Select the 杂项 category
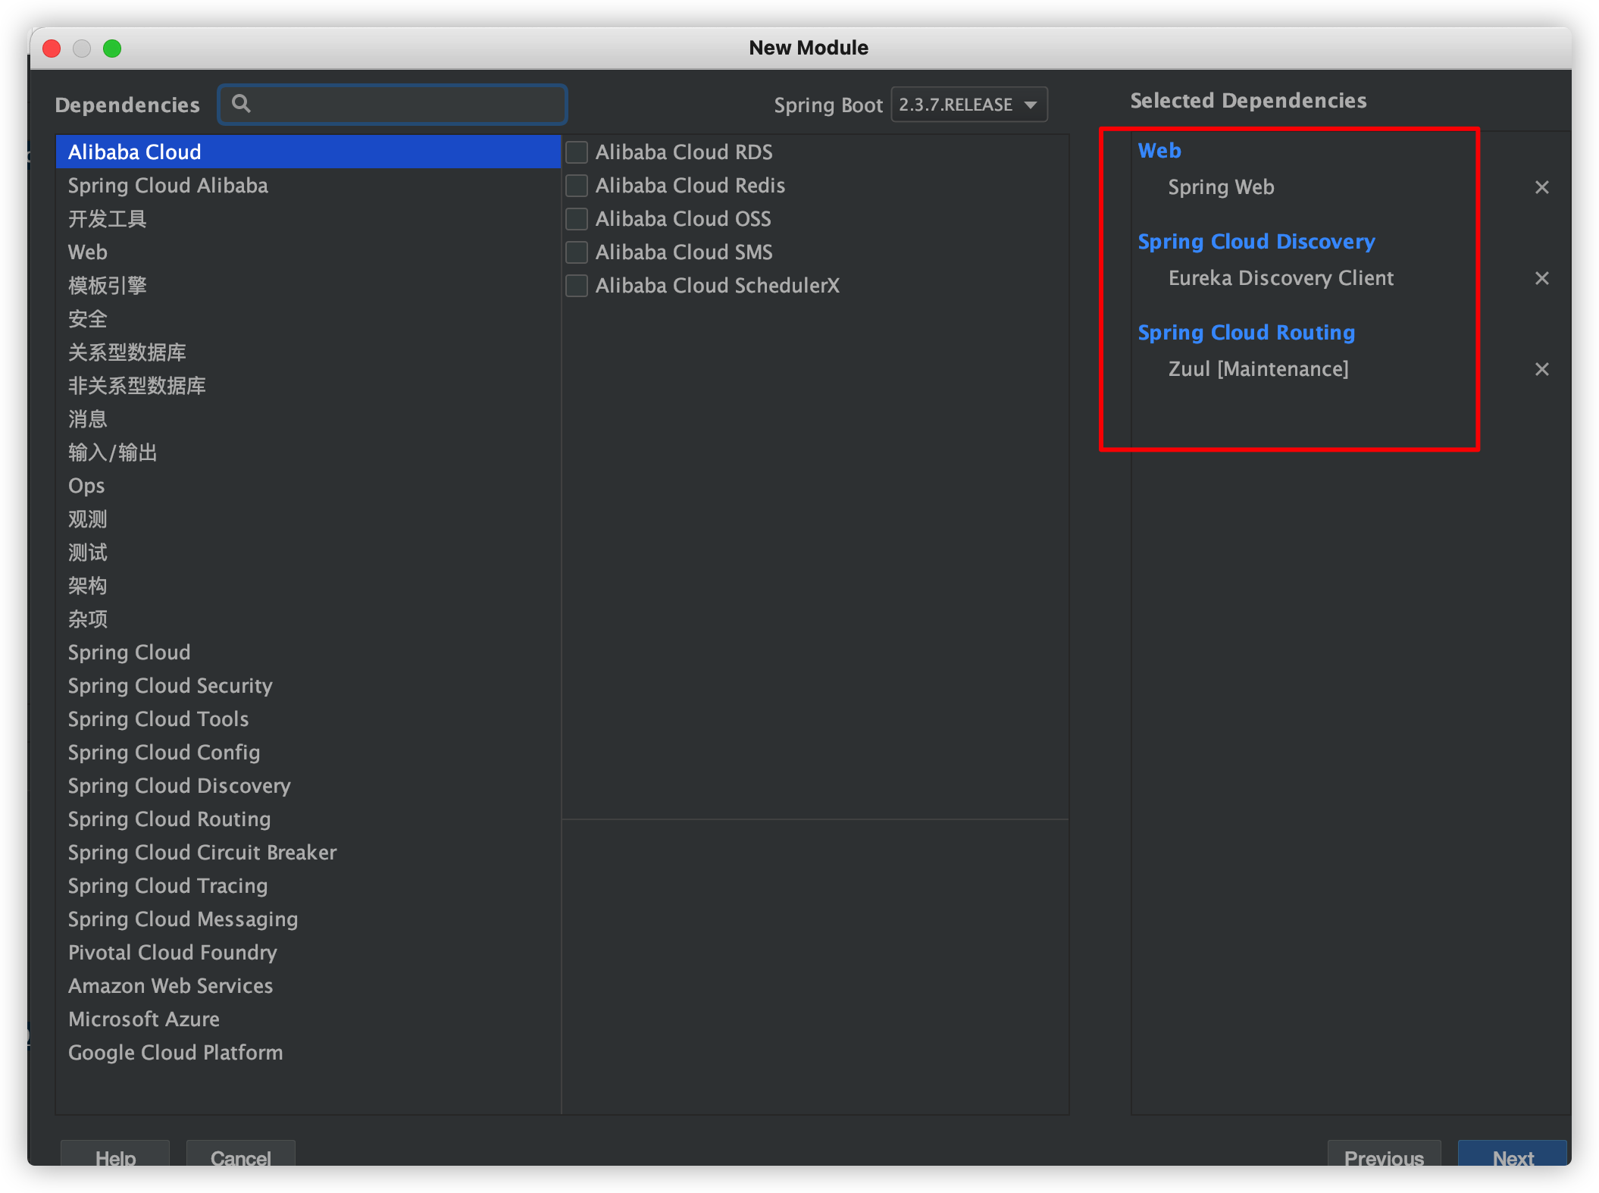 tap(308, 619)
